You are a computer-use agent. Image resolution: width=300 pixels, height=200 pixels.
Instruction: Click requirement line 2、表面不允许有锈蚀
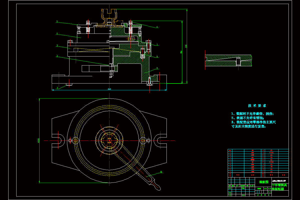[248, 118]
